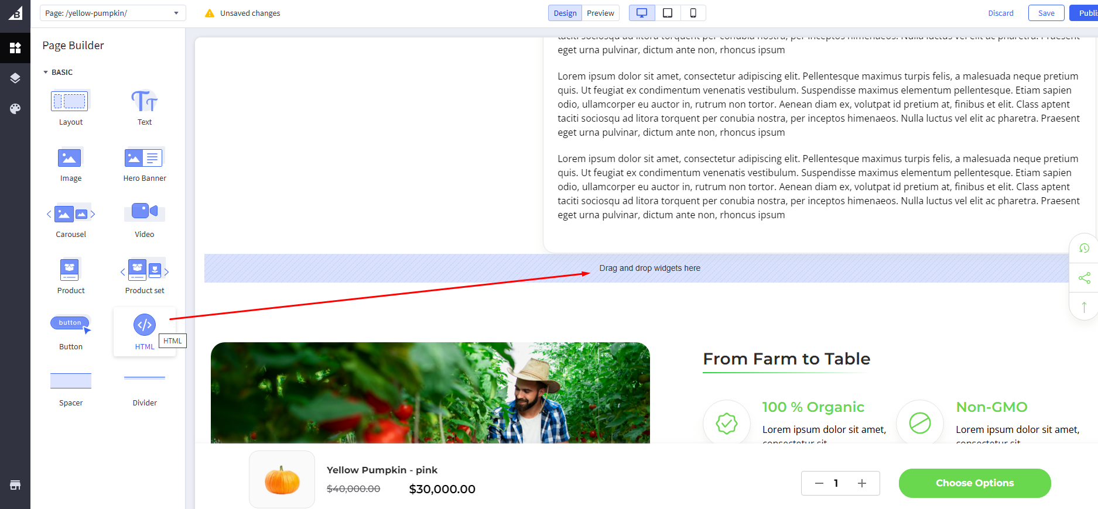
Task: Publish the page
Action: [1085, 13]
